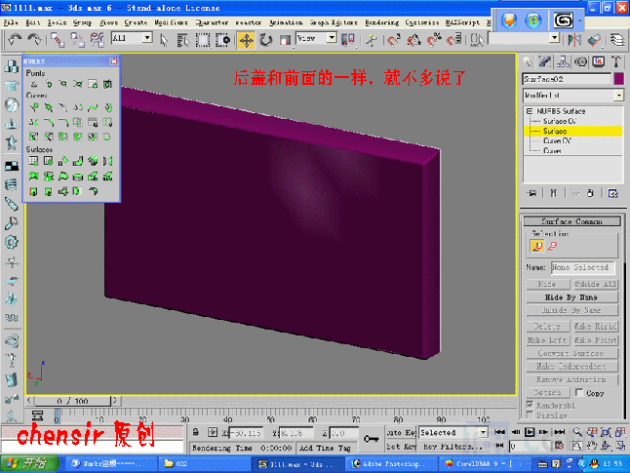Toggle Pin Stack under modifier stack

[x=532, y=193]
